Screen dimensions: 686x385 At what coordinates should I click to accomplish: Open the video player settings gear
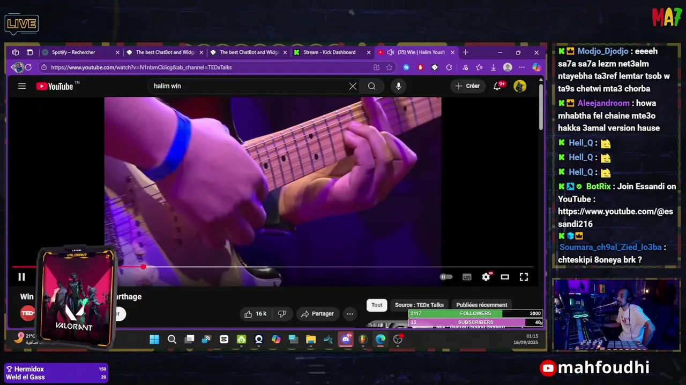(486, 277)
